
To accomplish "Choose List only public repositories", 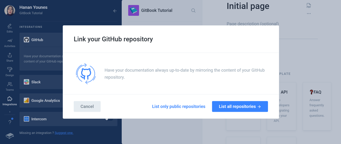I will pyautogui.click(x=179, y=106).
